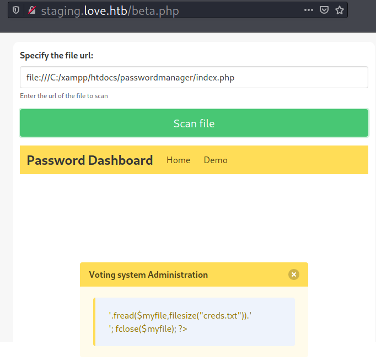Viewport: 376px width, 361px height.
Task: Click the /beta.php path in the URL
Action: pyautogui.click(x=153, y=10)
